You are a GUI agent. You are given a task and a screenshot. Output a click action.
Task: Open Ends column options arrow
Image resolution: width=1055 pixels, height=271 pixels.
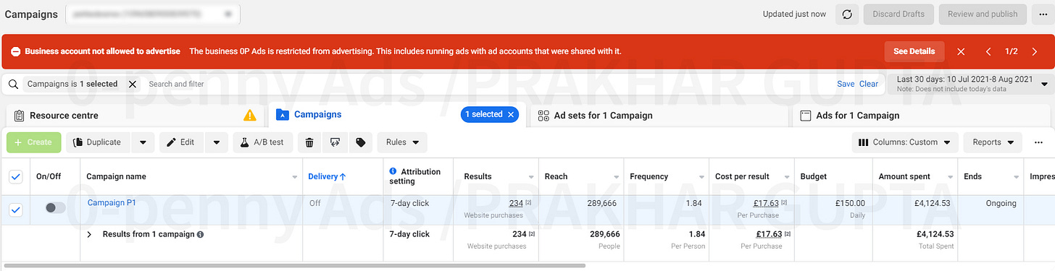click(x=1016, y=177)
